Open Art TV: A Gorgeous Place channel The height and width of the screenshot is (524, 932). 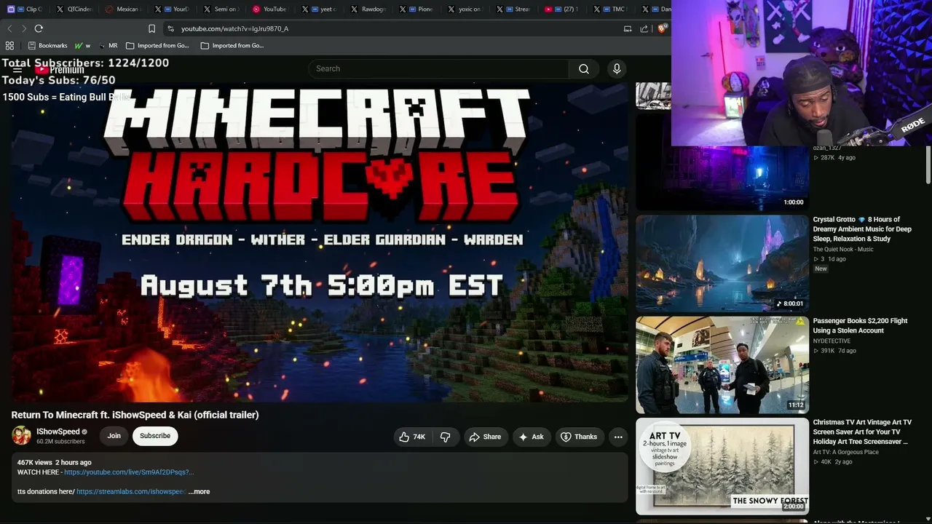pos(846,452)
